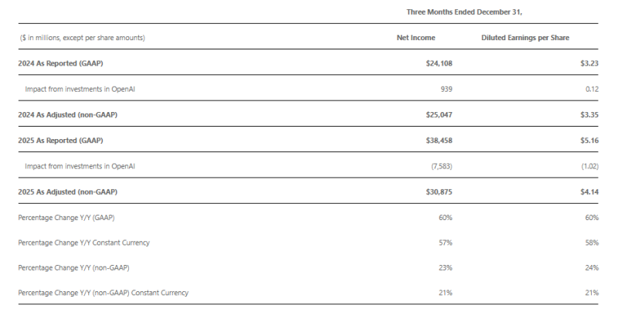The image size is (618, 319).
Task: Select the 57% constant currency value
Action: click(445, 243)
